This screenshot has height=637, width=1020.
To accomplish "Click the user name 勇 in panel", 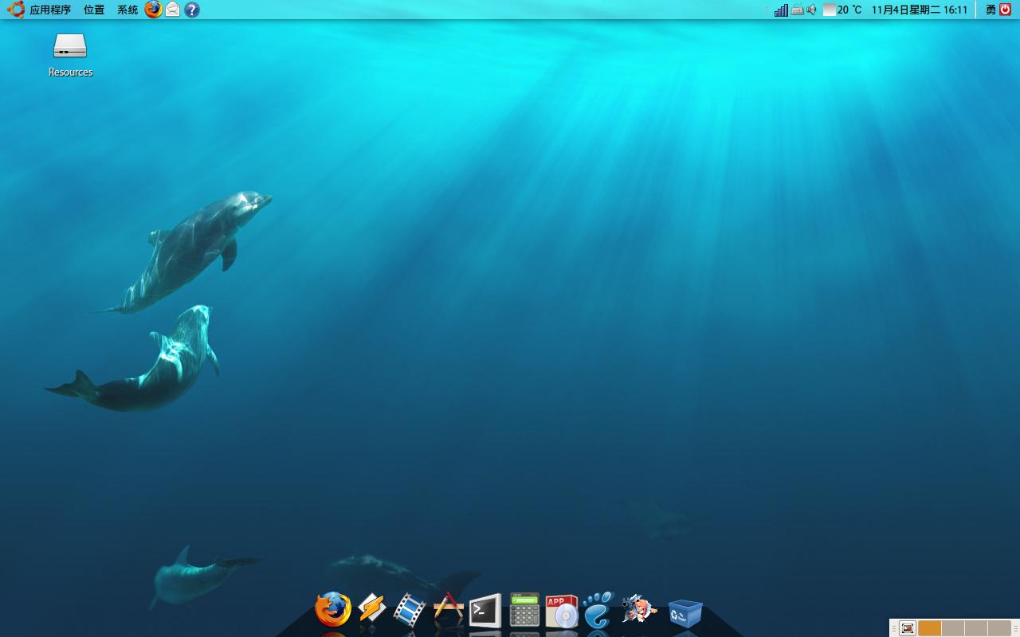I will 991,10.
